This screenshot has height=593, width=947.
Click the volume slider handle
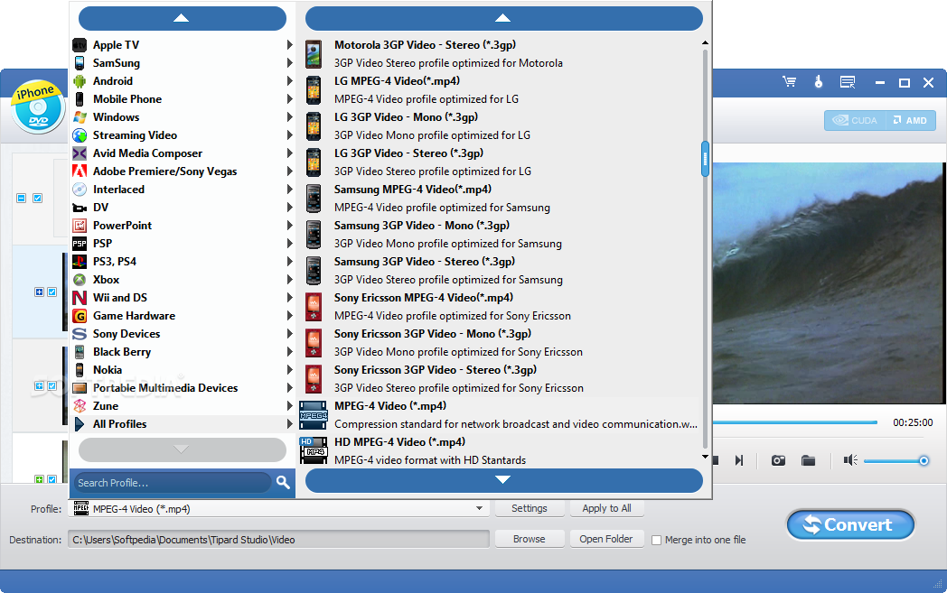click(x=924, y=461)
